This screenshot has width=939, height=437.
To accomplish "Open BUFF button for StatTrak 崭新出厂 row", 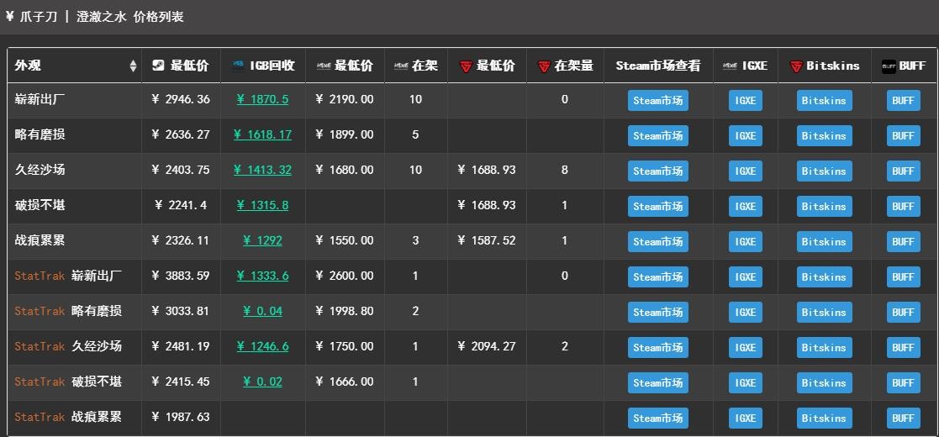I will tap(903, 277).
